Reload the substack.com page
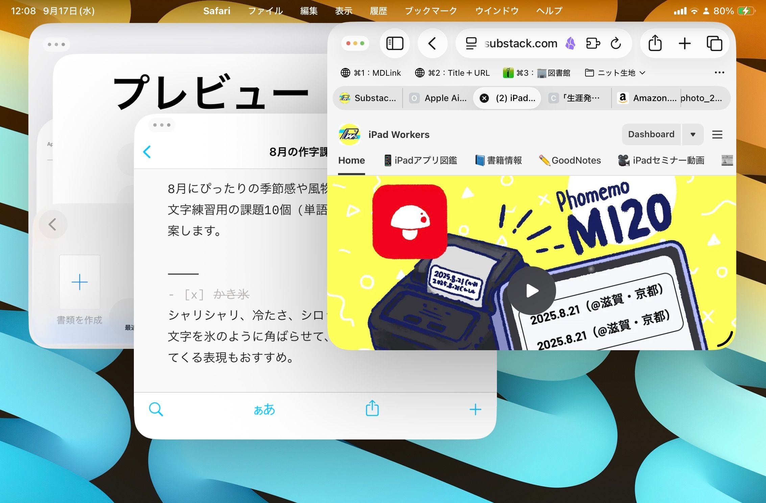 [616, 44]
